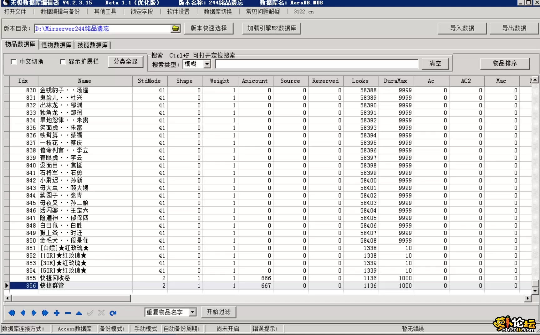Screen dimensions: 540x335
Task: Open 锁定字段 menu
Action: [x=142, y=12]
